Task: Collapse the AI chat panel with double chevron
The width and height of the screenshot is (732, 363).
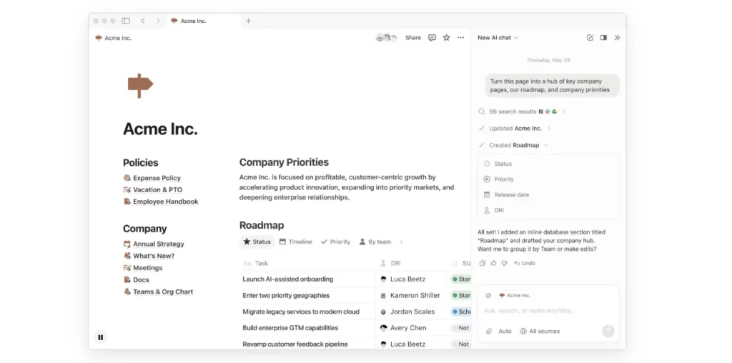Action: tap(617, 38)
